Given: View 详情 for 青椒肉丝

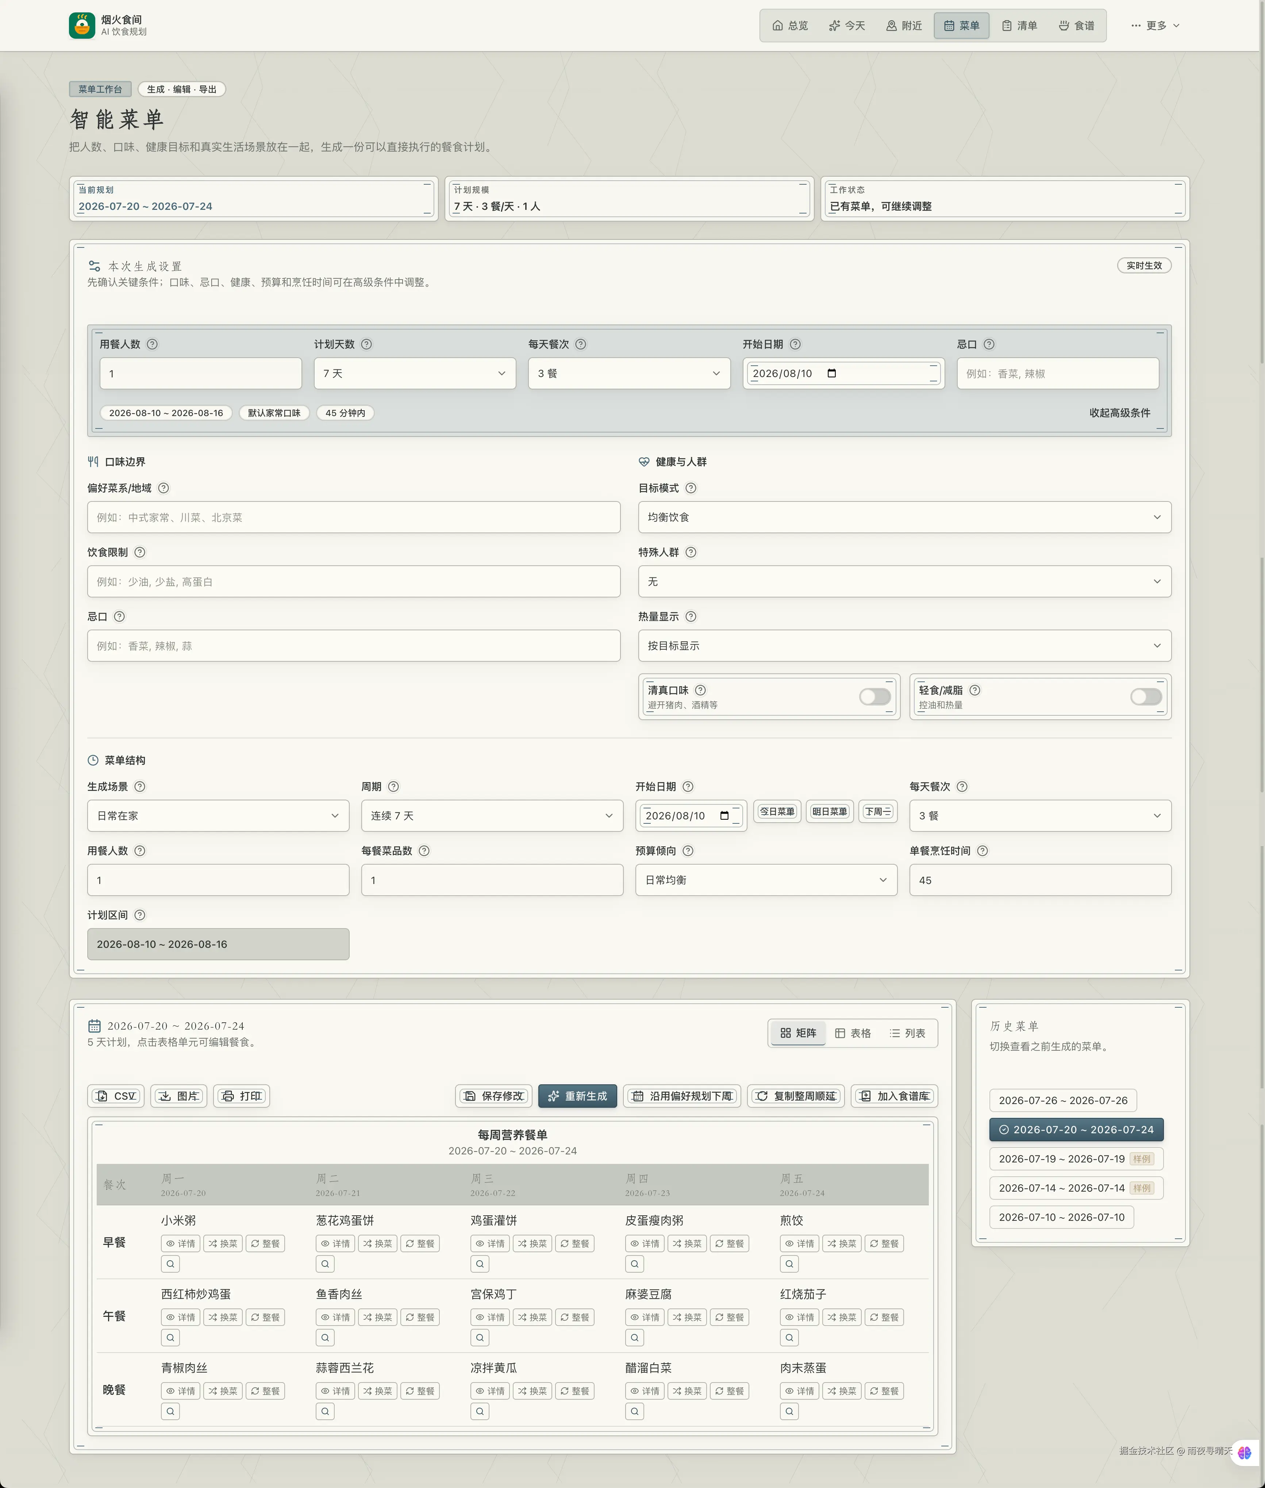Looking at the screenshot, I should click(x=181, y=1391).
